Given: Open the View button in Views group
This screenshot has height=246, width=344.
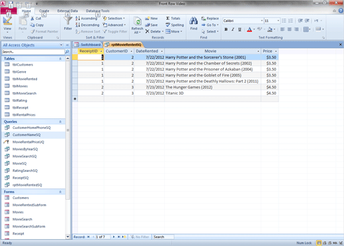Looking at the screenshot, I should (x=7, y=24).
